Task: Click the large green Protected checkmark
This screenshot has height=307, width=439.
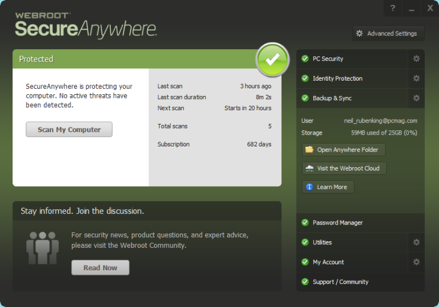Action: (272, 59)
